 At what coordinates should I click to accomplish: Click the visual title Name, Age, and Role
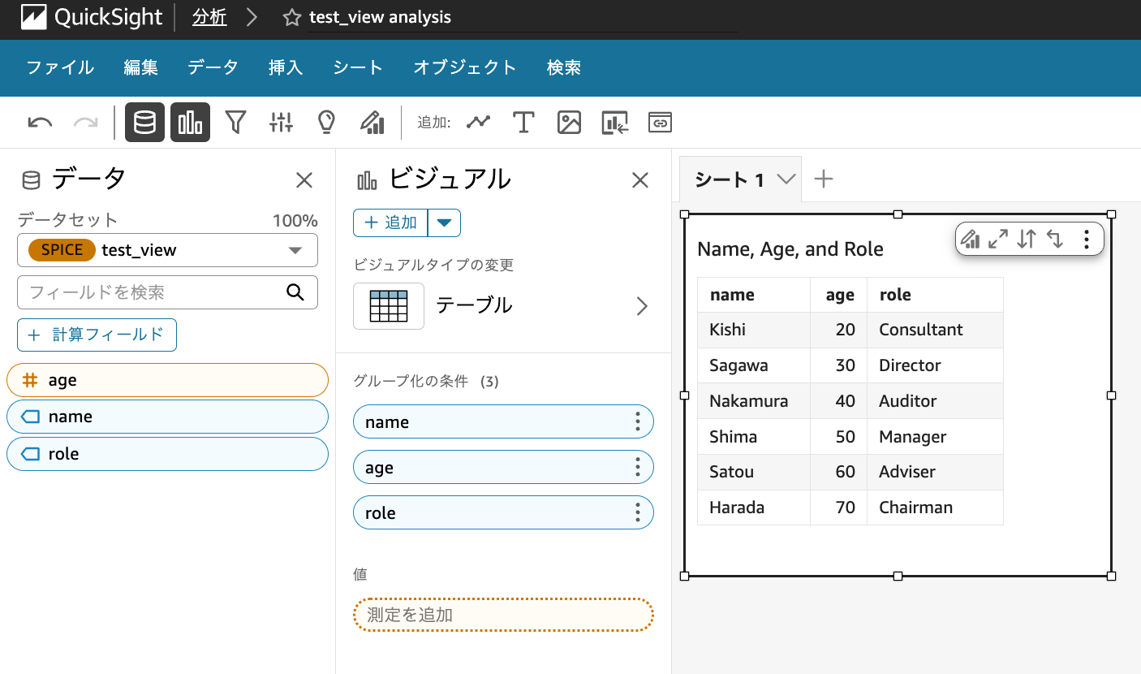[x=790, y=249]
